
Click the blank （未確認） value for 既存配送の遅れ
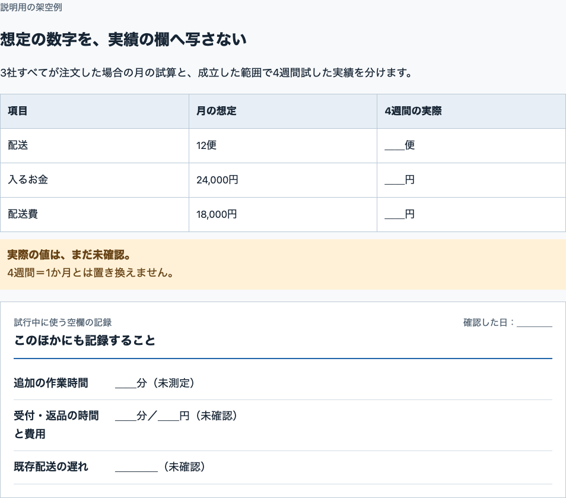point(161,467)
